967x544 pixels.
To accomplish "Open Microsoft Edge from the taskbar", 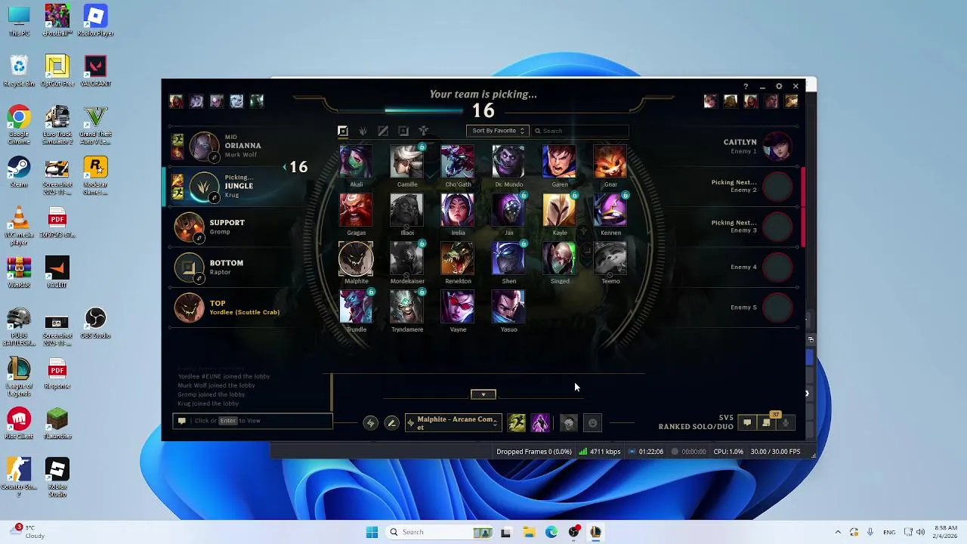I will (551, 532).
